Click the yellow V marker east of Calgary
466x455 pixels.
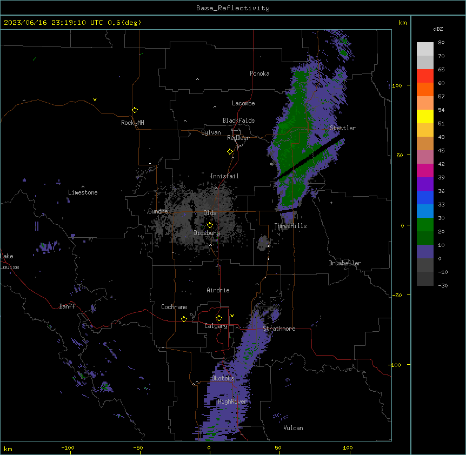click(x=232, y=316)
